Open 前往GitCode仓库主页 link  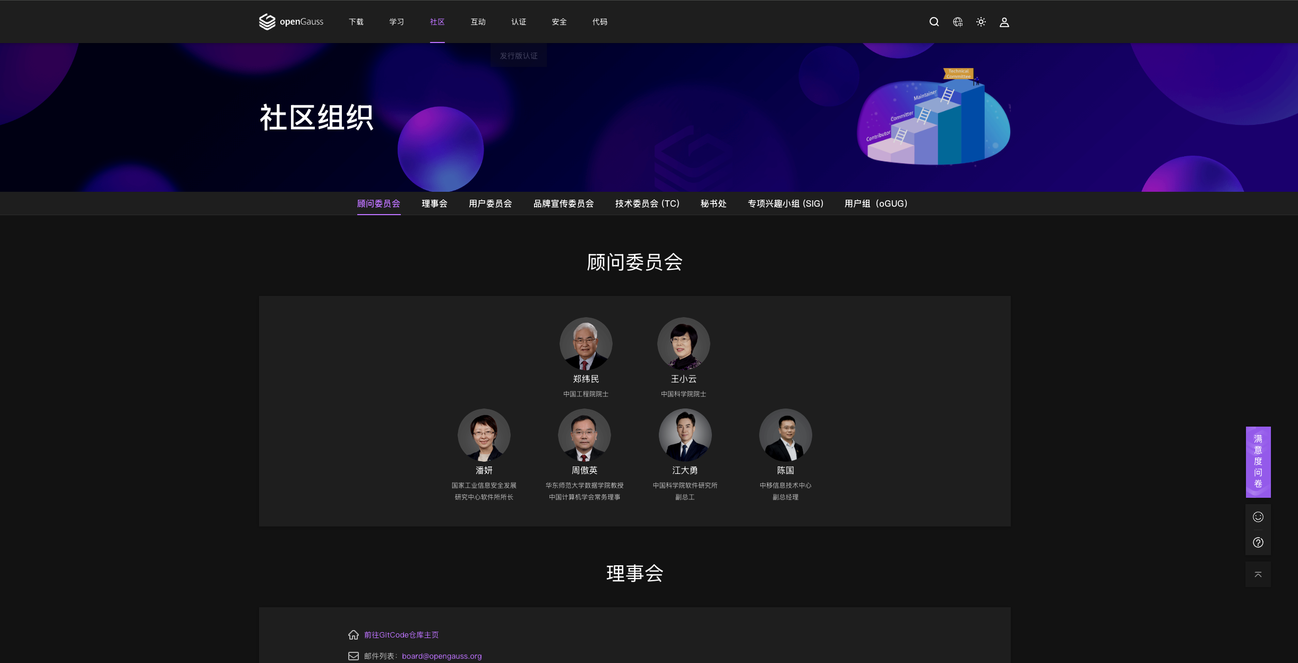402,634
